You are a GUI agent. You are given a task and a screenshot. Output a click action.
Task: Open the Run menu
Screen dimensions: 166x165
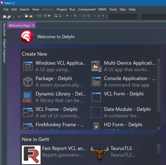point(72,10)
